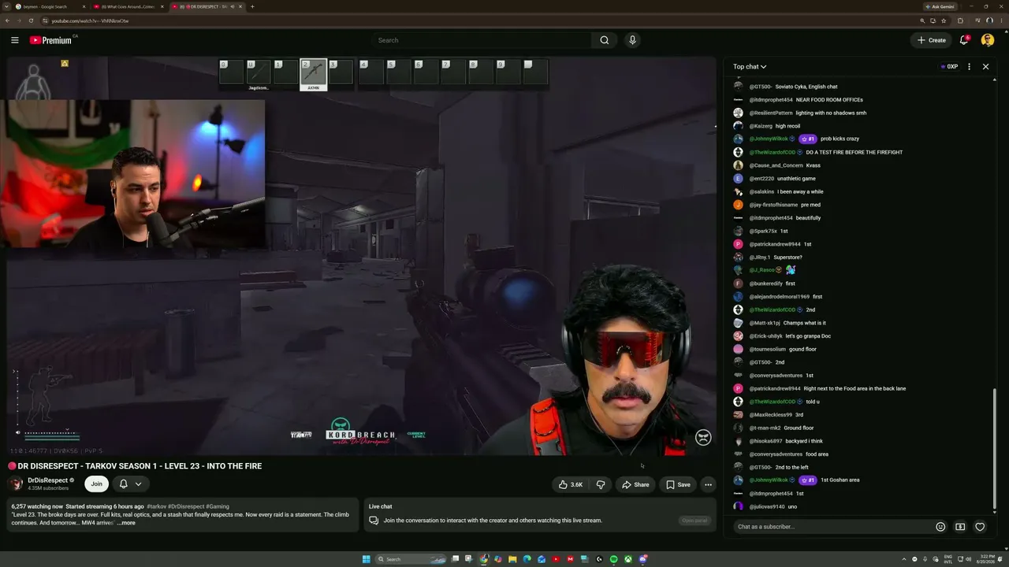1009x567 pixels.
Task: Open Spotify from the taskbar
Action: (x=614, y=559)
